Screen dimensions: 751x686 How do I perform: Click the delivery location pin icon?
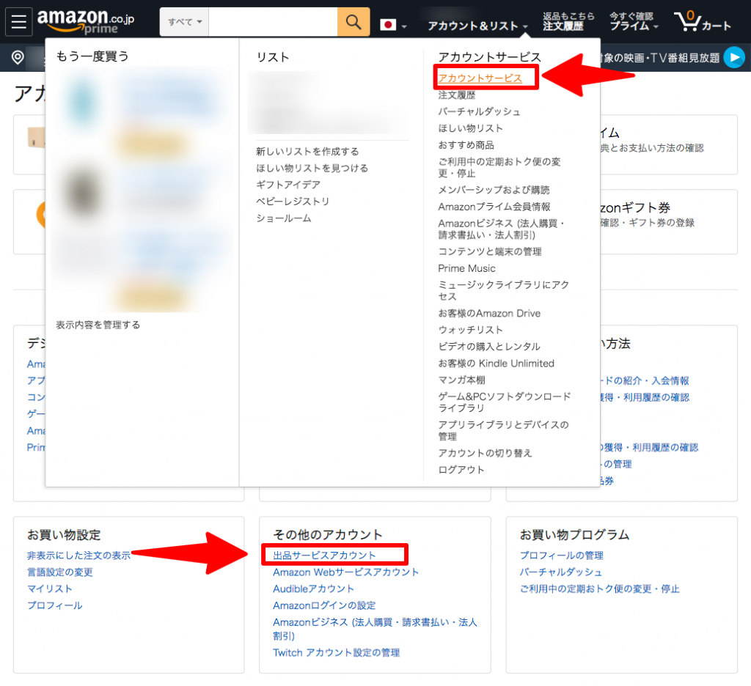pos(18,58)
